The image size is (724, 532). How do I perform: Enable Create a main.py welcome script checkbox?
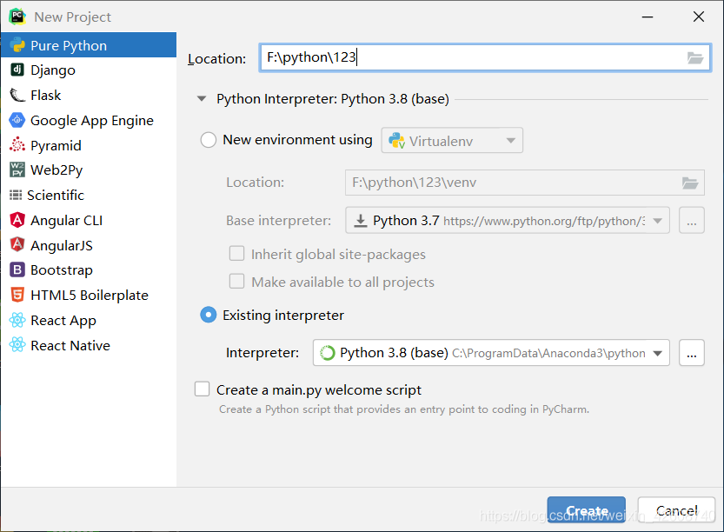[x=203, y=389]
